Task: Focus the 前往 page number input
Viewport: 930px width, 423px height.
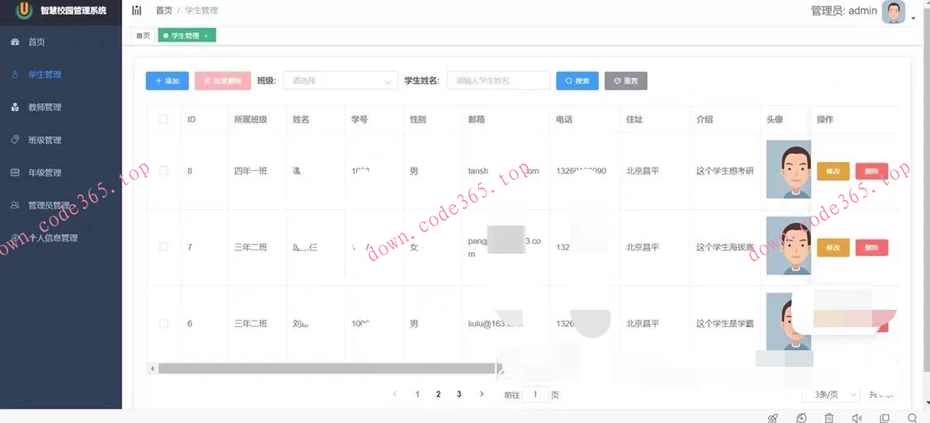Action: pyautogui.click(x=535, y=395)
